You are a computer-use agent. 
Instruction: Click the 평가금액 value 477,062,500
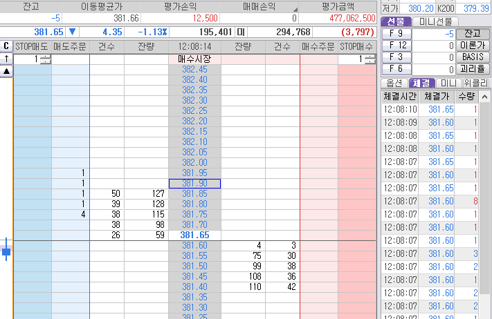[352, 19]
